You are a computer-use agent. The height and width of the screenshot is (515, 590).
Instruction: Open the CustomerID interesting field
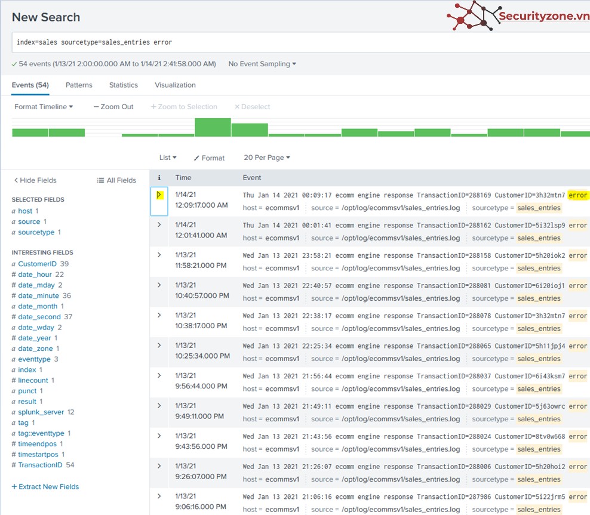click(x=37, y=264)
